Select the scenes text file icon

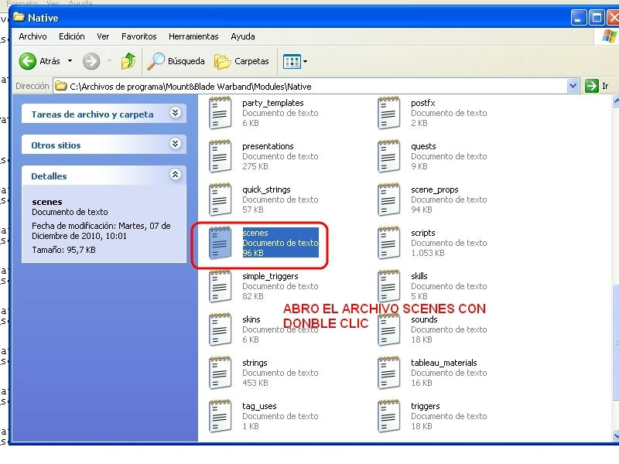pos(221,243)
